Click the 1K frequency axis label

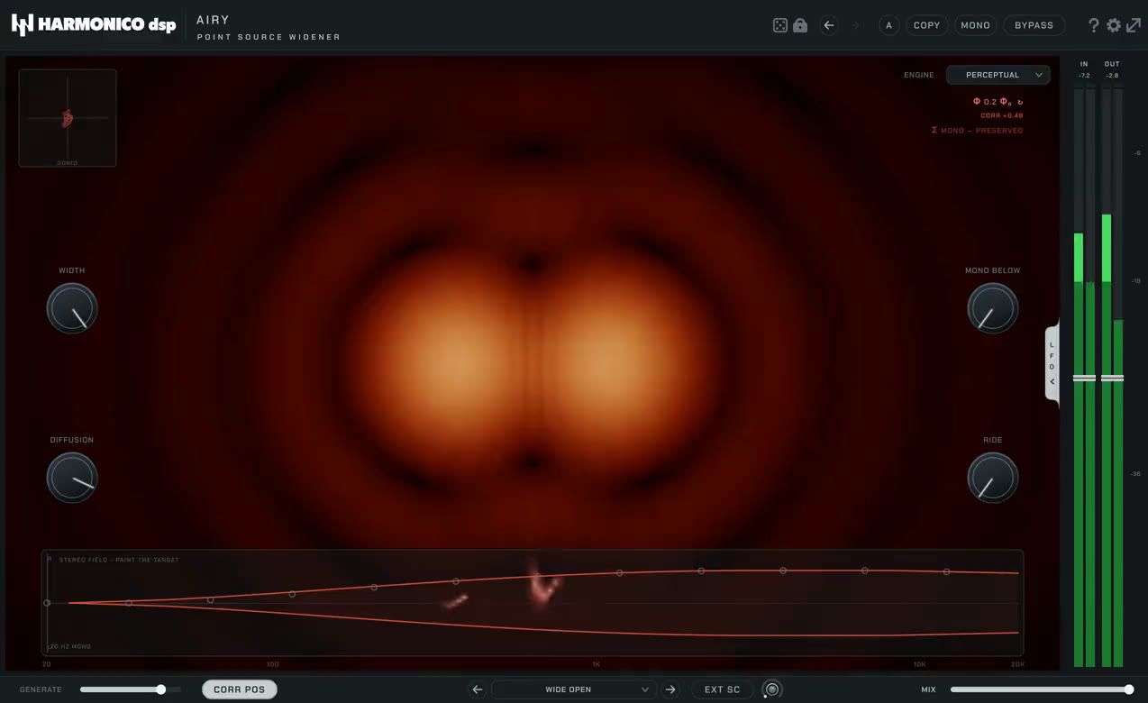[596, 664]
